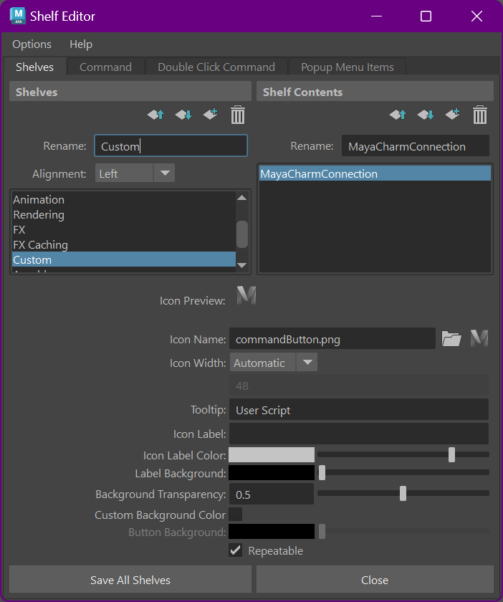The image size is (503, 602).
Task: Click scroll down arrow in shelves list
Action: click(242, 265)
